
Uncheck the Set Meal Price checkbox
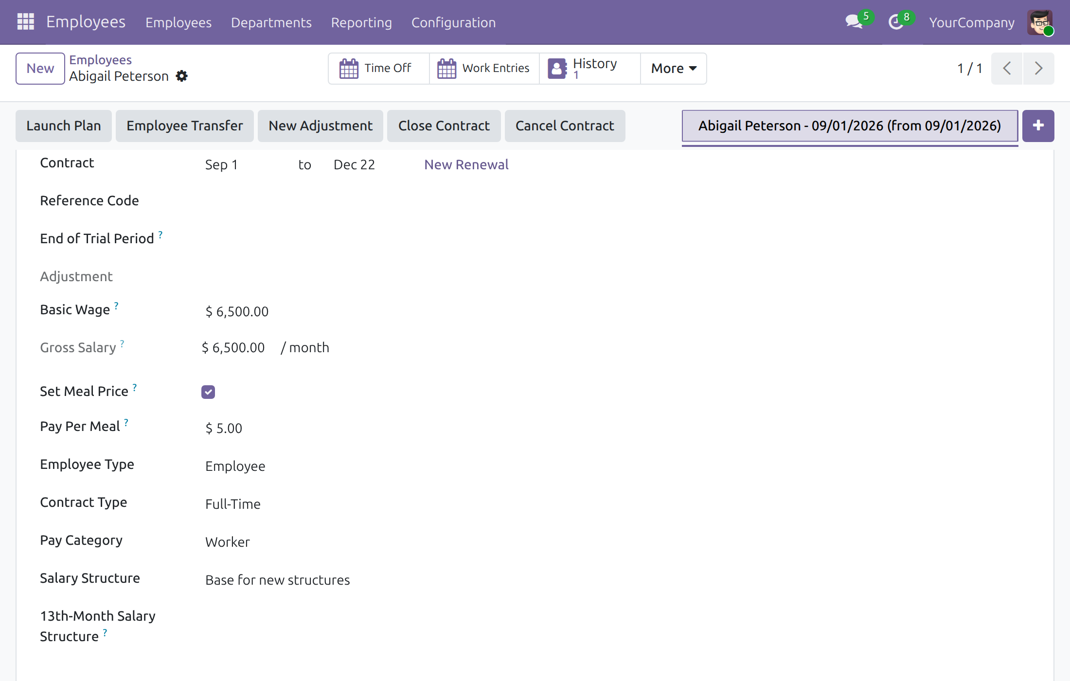click(208, 392)
